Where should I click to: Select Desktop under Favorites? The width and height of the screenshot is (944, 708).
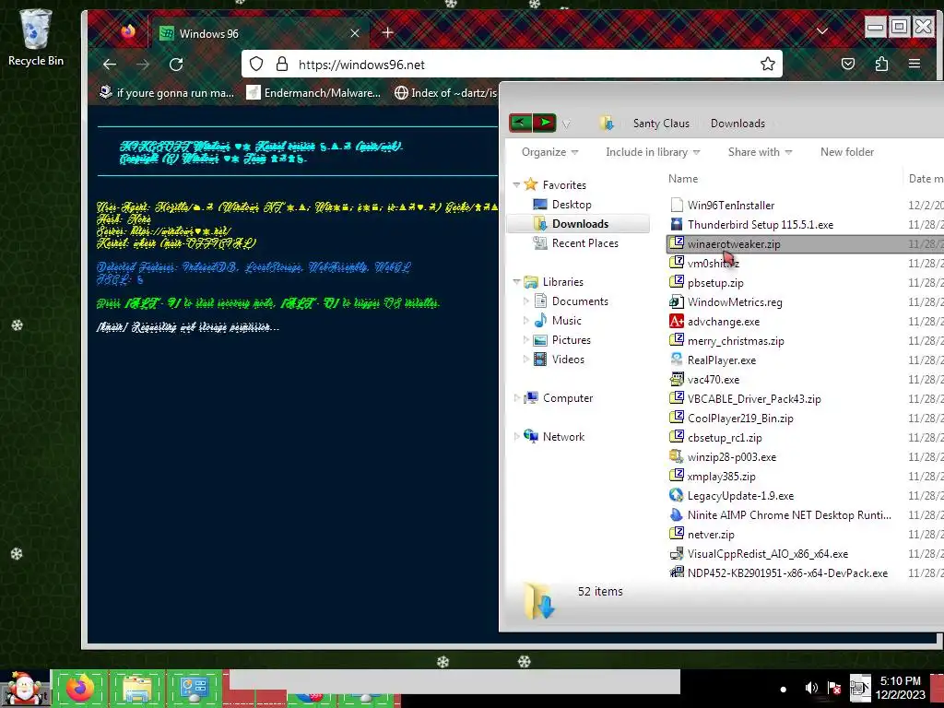571,205
